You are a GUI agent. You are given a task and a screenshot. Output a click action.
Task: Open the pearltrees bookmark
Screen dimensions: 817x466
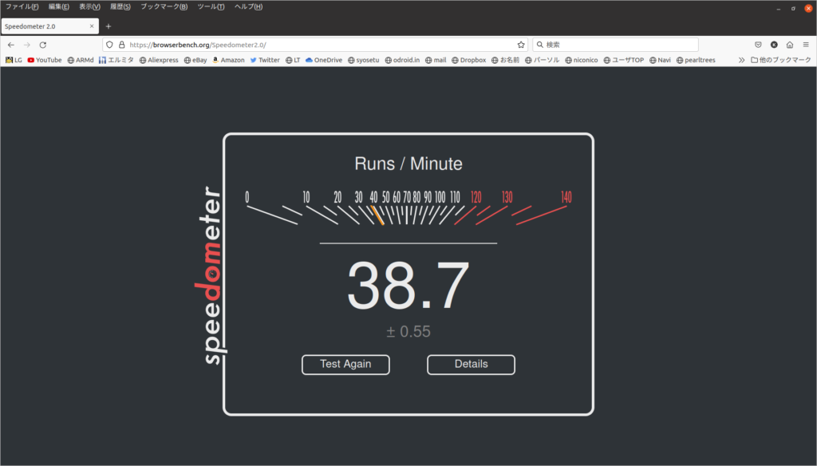tap(696, 60)
